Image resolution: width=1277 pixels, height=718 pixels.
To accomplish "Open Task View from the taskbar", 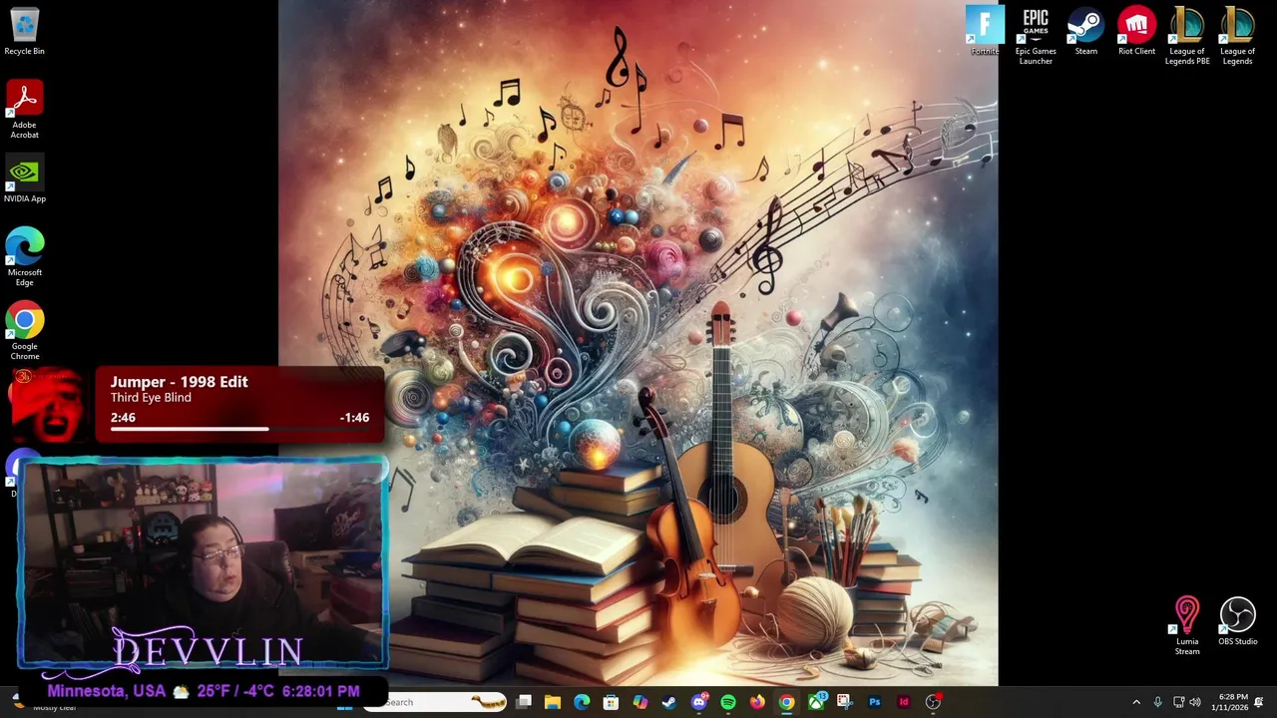I will coord(524,702).
